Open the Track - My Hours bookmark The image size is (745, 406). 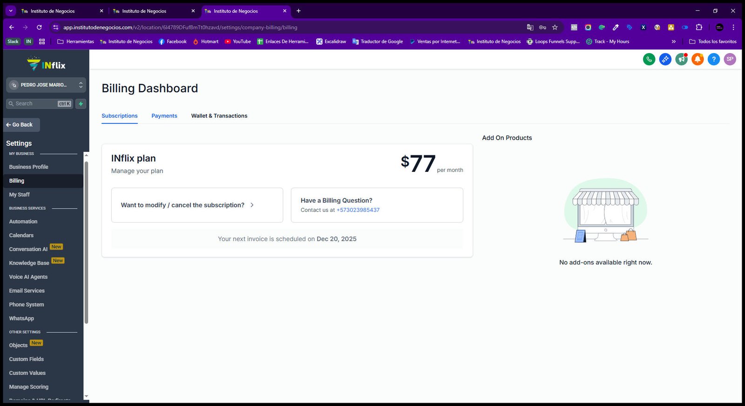tap(608, 41)
